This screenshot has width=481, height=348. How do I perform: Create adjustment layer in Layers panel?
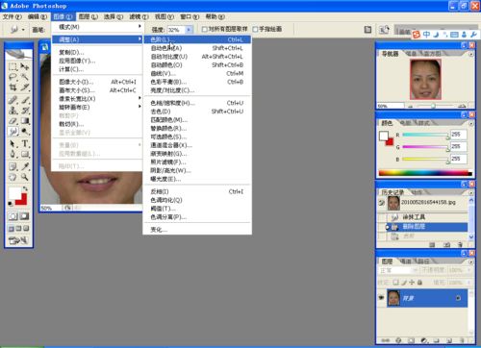(x=424, y=340)
